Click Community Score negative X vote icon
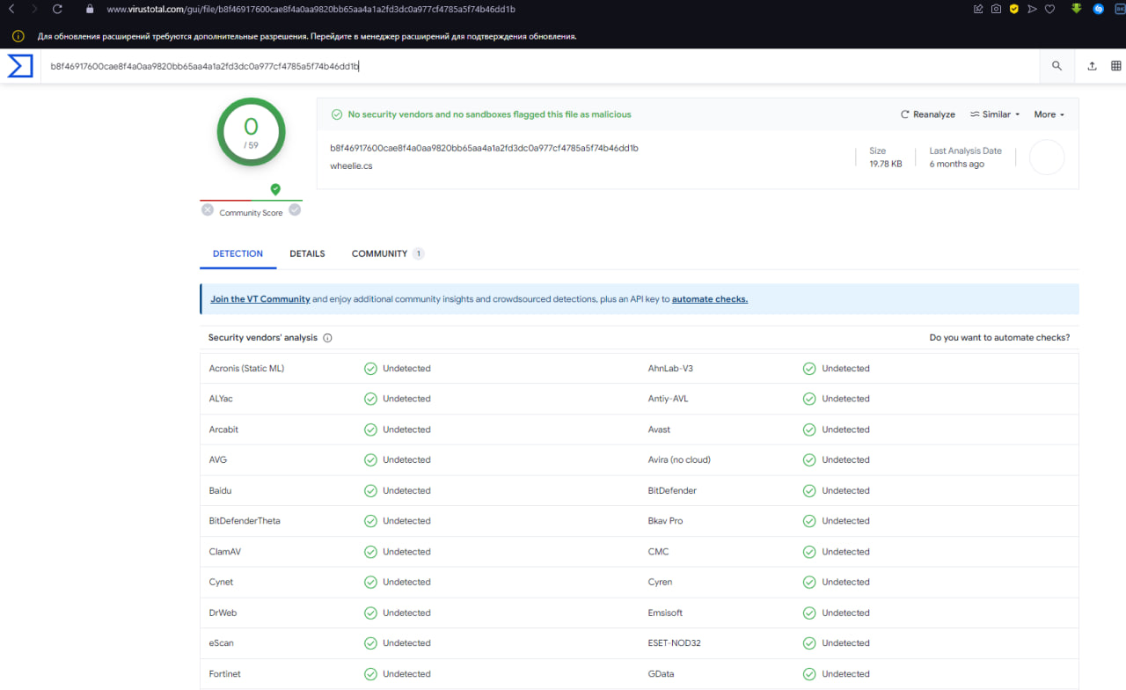Screen dimensions: 1126x690 (208, 209)
